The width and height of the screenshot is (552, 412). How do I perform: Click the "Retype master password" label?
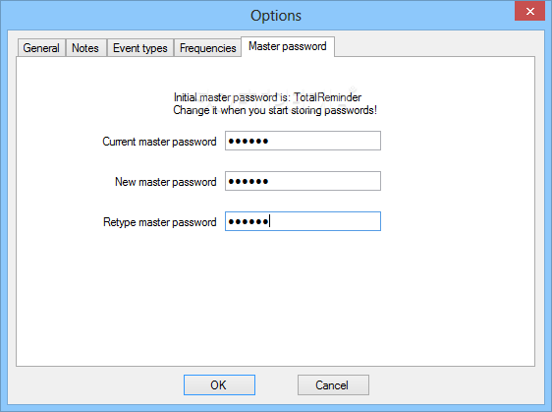click(x=160, y=222)
